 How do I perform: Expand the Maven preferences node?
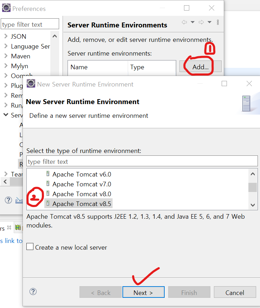(x=6, y=56)
